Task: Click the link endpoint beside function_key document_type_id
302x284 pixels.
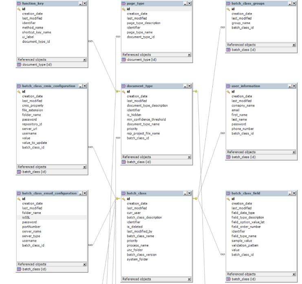Action: click(x=90, y=41)
